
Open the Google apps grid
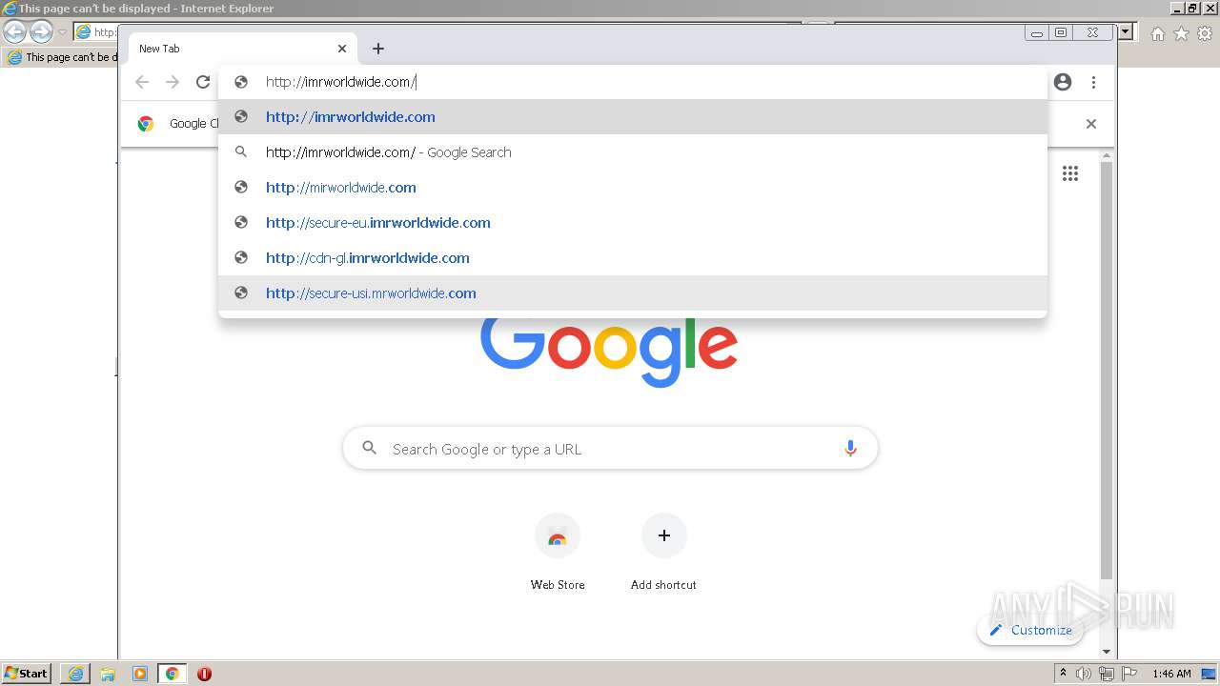point(1070,173)
